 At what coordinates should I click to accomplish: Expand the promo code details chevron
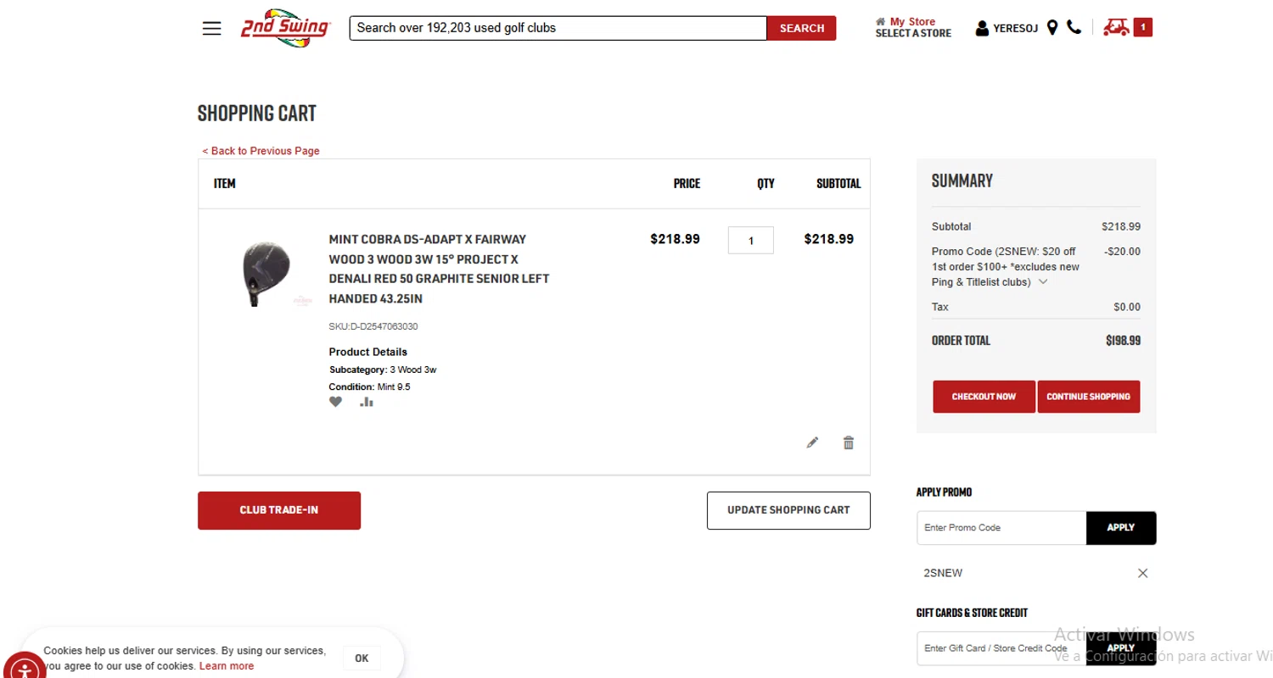tap(1043, 282)
